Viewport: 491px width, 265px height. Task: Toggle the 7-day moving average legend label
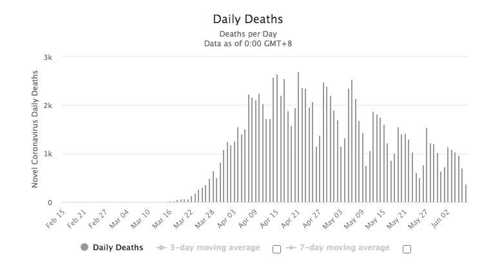345,248
